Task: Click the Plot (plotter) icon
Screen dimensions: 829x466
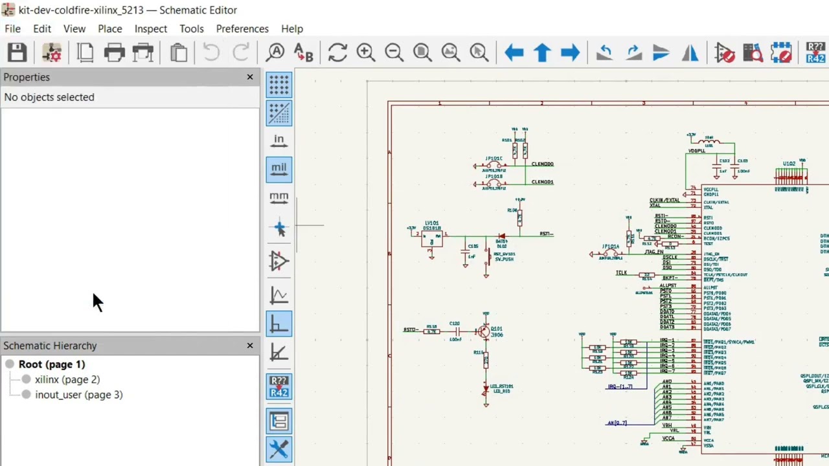Action: 143,52
